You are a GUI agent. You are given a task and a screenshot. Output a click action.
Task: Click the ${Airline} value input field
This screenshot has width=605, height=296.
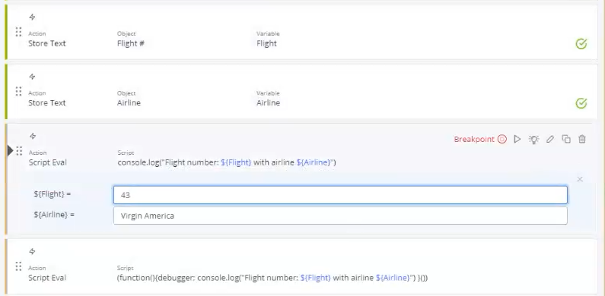[x=340, y=216]
